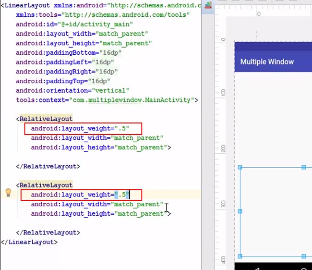Screen dimensions: 312x270
Task: Click the LinearLayout's layout_height="match_parent" line
Action: 84,43
